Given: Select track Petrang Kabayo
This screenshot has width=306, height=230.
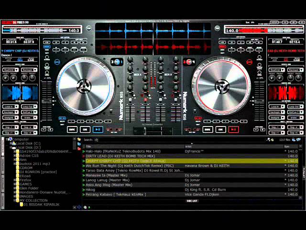Looking at the screenshot, I should point(190,195).
